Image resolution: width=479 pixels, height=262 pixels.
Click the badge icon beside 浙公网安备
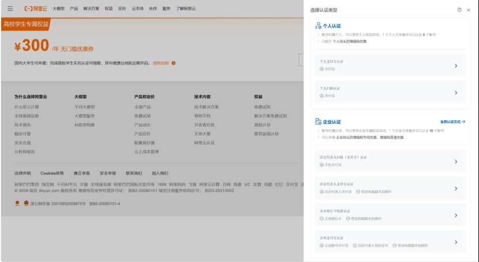(27, 203)
